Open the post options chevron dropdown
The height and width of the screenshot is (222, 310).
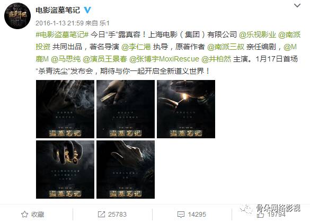click(x=297, y=5)
